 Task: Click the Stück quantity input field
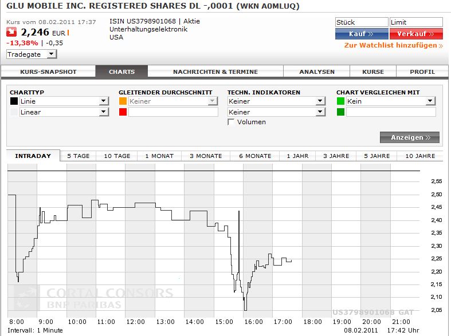(362, 22)
